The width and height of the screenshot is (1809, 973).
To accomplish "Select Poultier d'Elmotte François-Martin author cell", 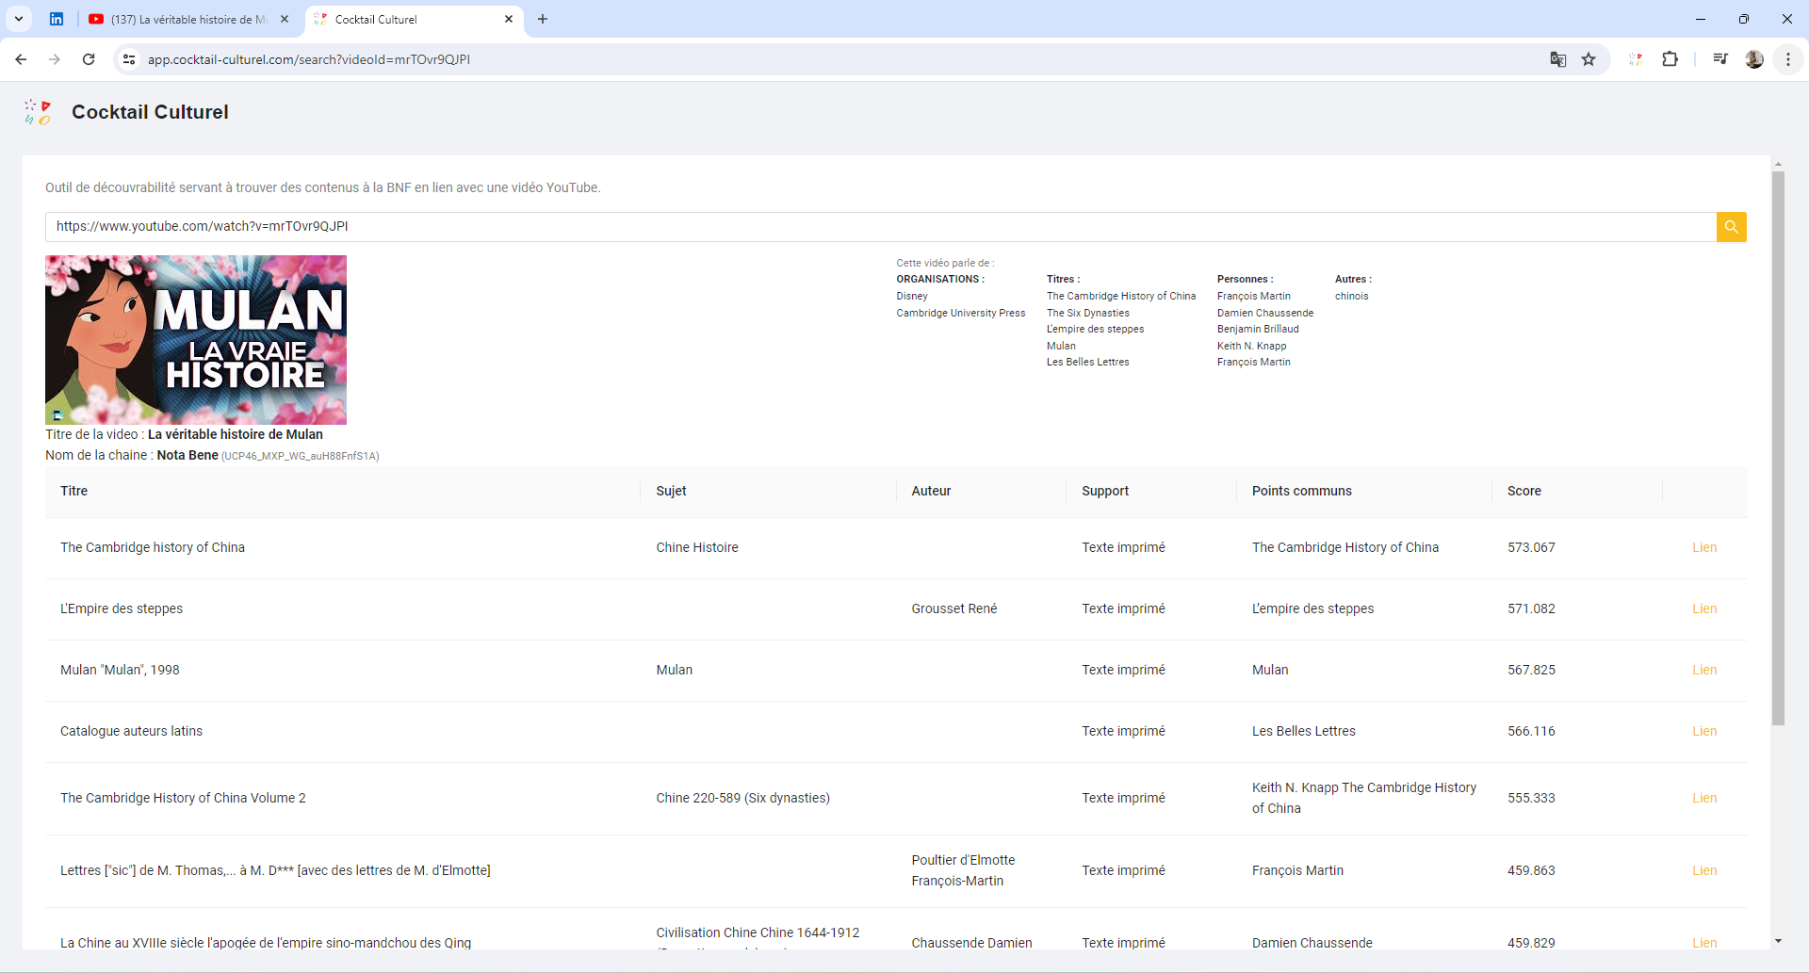I will 963,870.
